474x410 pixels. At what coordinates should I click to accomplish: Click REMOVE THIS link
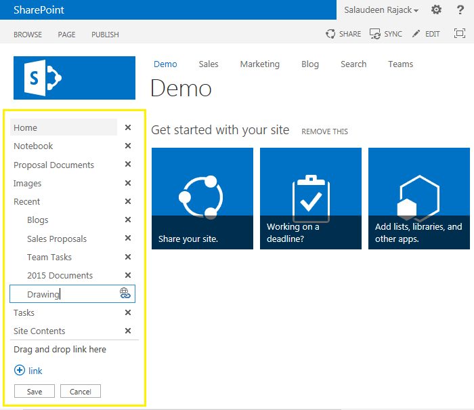click(x=324, y=131)
